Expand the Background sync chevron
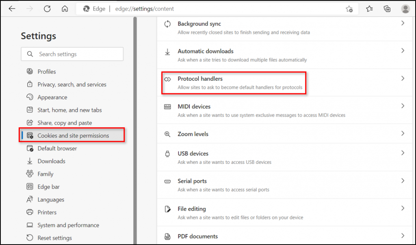 [403, 24]
